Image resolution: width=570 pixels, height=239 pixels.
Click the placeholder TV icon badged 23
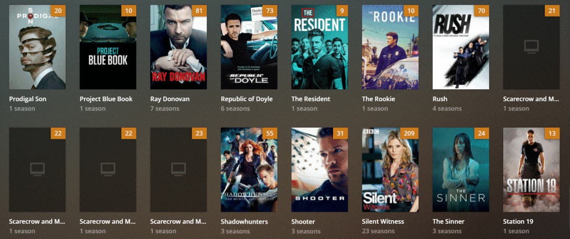pos(179,169)
